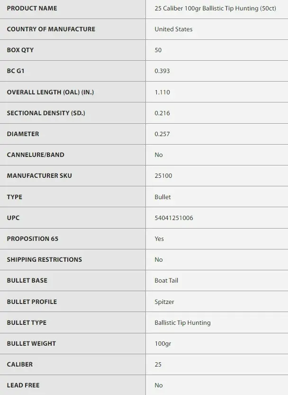288x395 pixels.
Task: Click the caliber value 25
Action: click(x=158, y=364)
